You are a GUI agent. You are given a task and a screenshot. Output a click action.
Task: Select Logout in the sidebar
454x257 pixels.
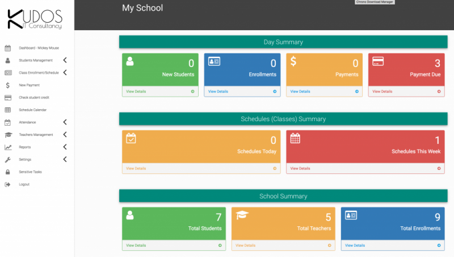click(24, 184)
